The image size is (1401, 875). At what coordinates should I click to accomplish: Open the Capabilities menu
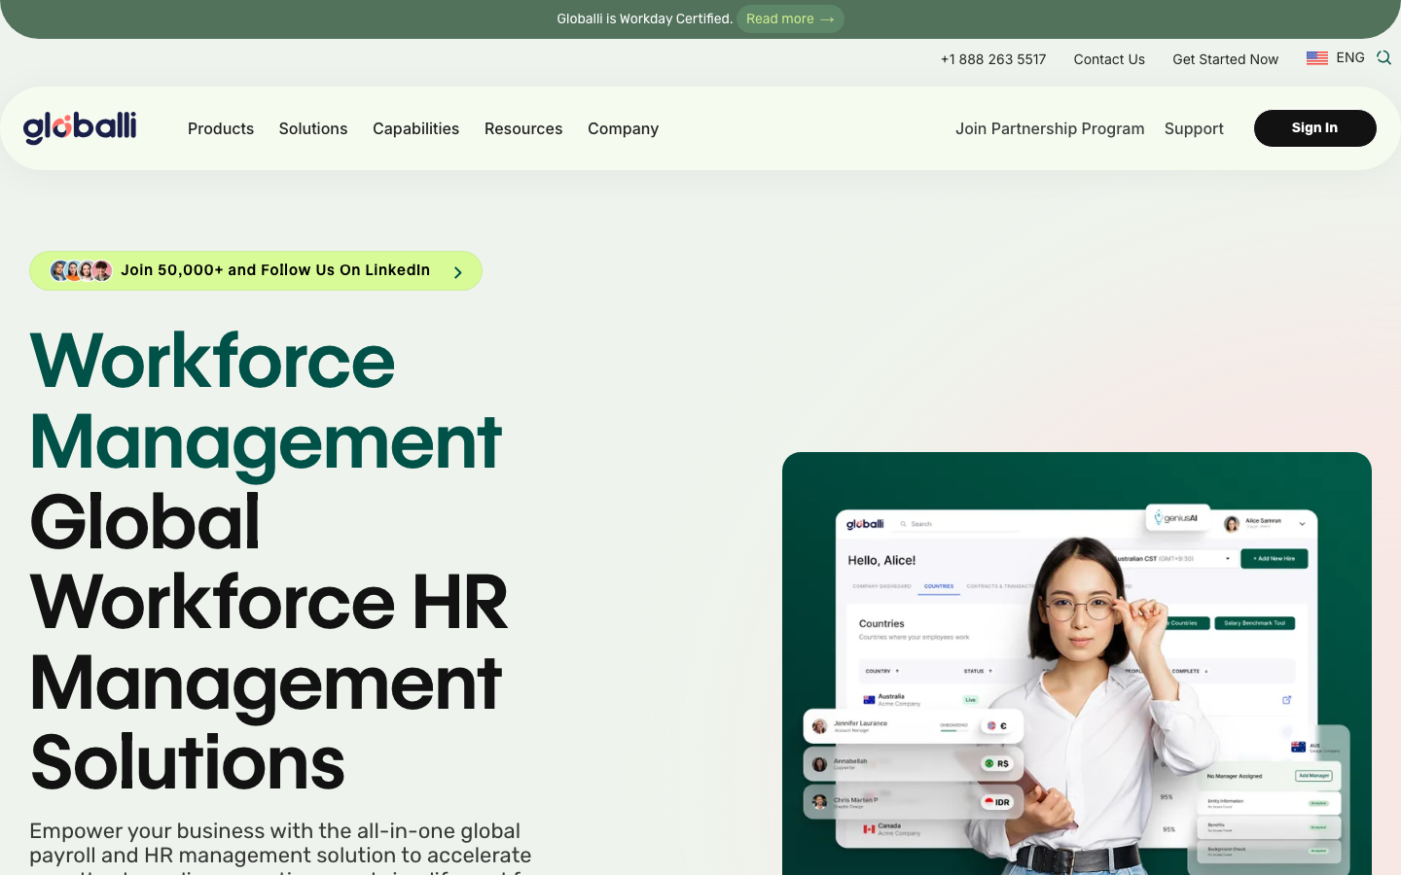point(415,128)
